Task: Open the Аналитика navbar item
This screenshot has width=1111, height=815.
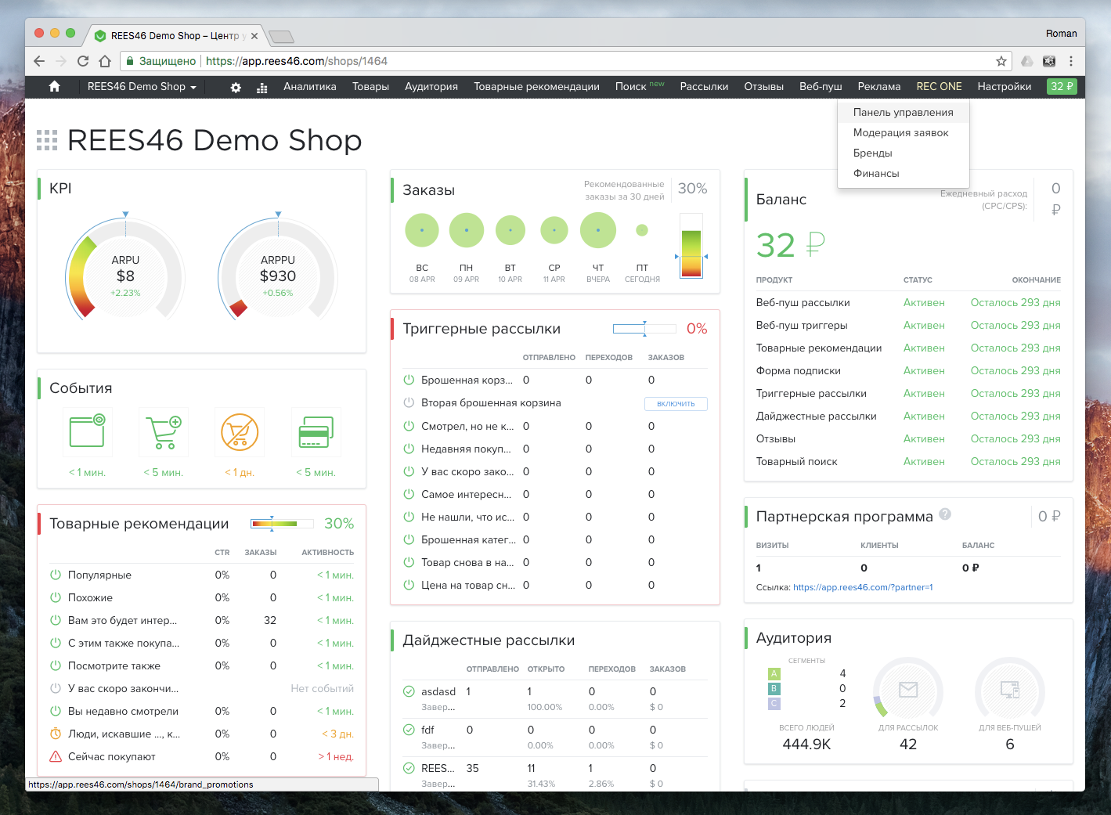Action: (x=309, y=87)
